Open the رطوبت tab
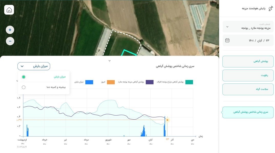Viewport: 275px width, 153px height. coord(248,75)
